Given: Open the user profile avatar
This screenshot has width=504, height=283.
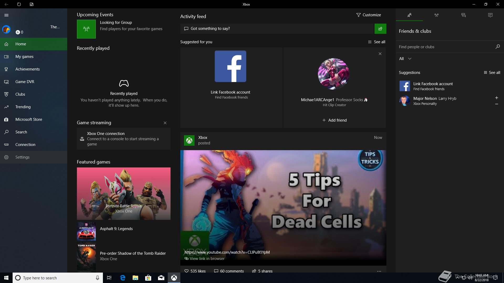Looking at the screenshot, I should [x=6, y=29].
